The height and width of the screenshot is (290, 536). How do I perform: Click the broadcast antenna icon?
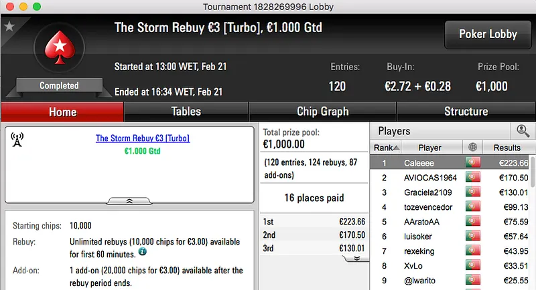17,139
